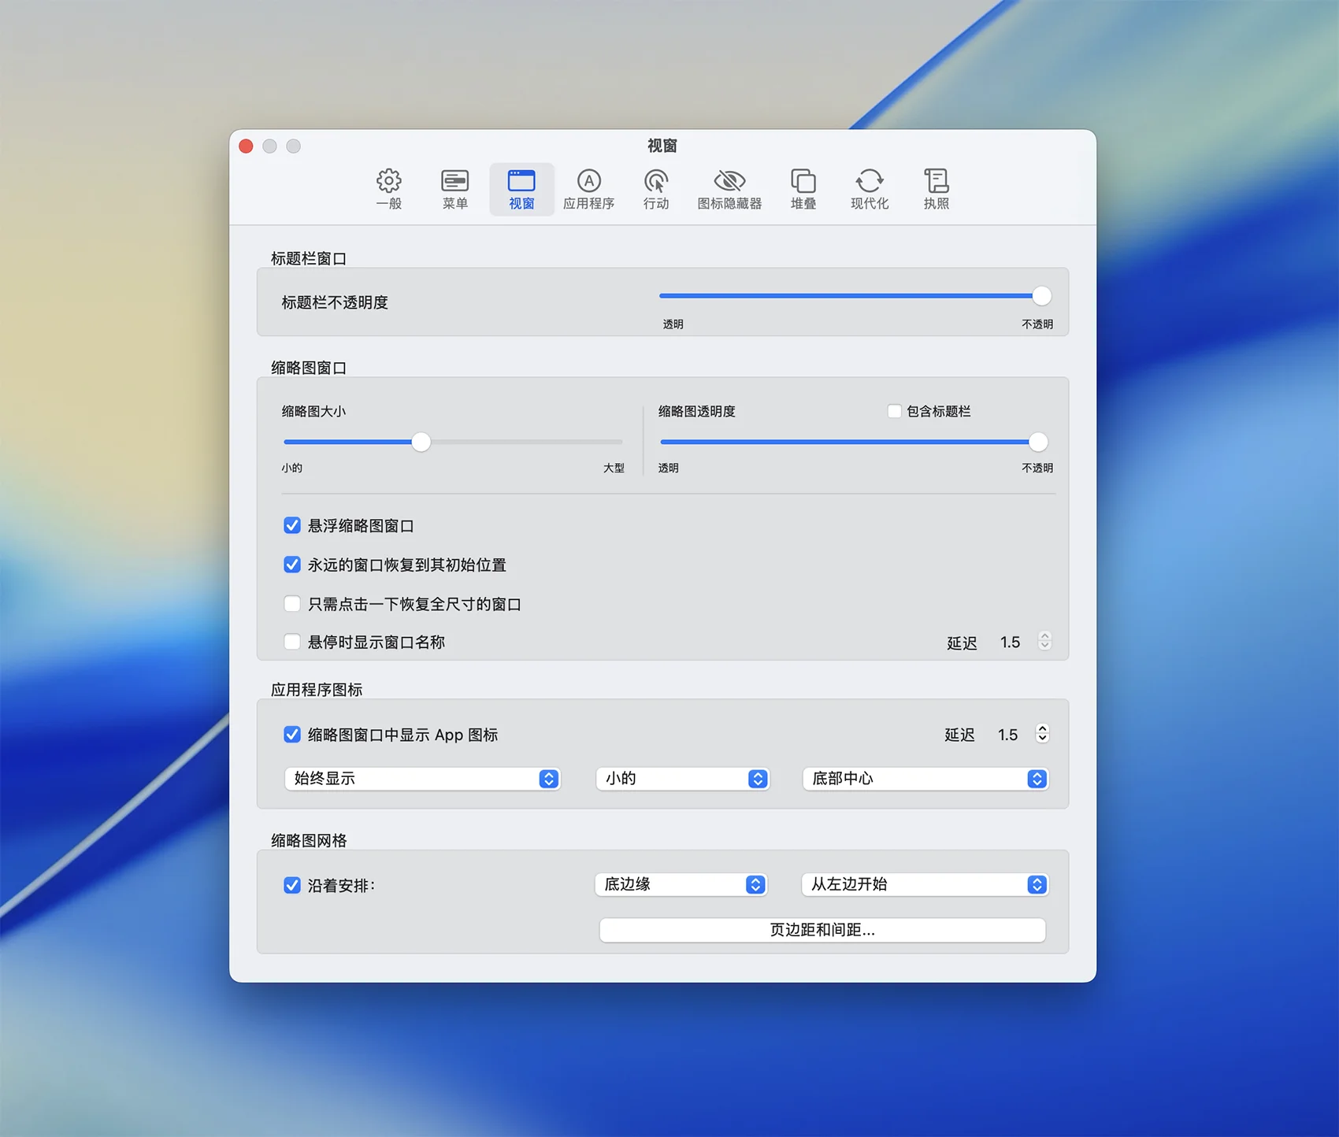This screenshot has height=1137, width=1339.
Task: Open the 一般 general settings gear tab
Action: pyautogui.click(x=388, y=189)
